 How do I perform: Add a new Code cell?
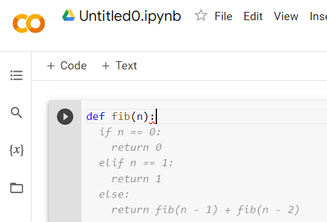67,66
